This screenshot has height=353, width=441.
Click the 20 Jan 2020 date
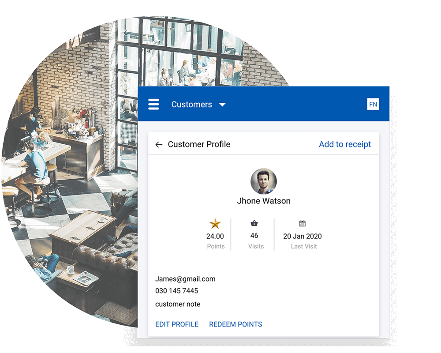coord(303,236)
